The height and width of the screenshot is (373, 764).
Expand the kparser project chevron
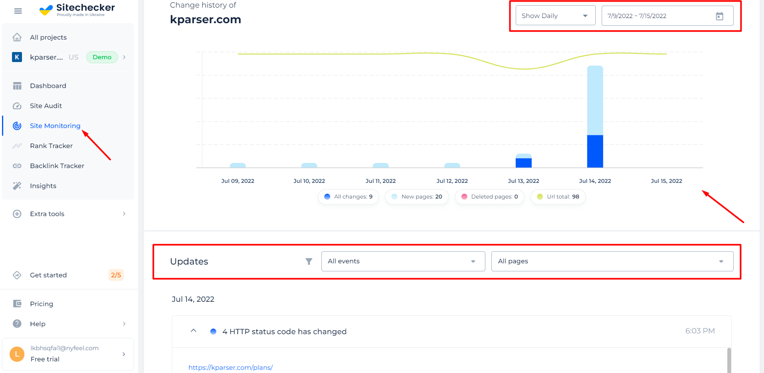(124, 57)
